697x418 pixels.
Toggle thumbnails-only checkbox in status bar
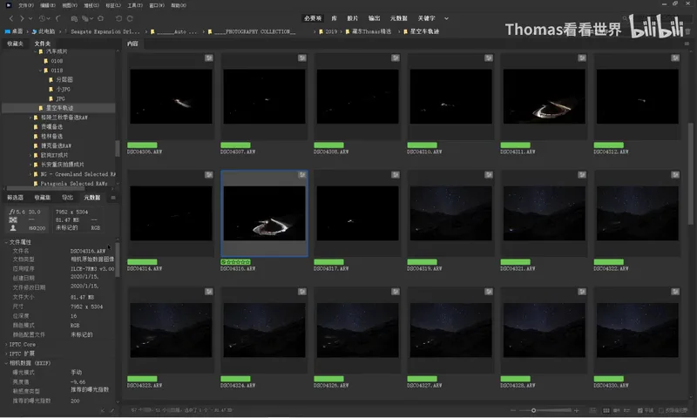[661, 411]
